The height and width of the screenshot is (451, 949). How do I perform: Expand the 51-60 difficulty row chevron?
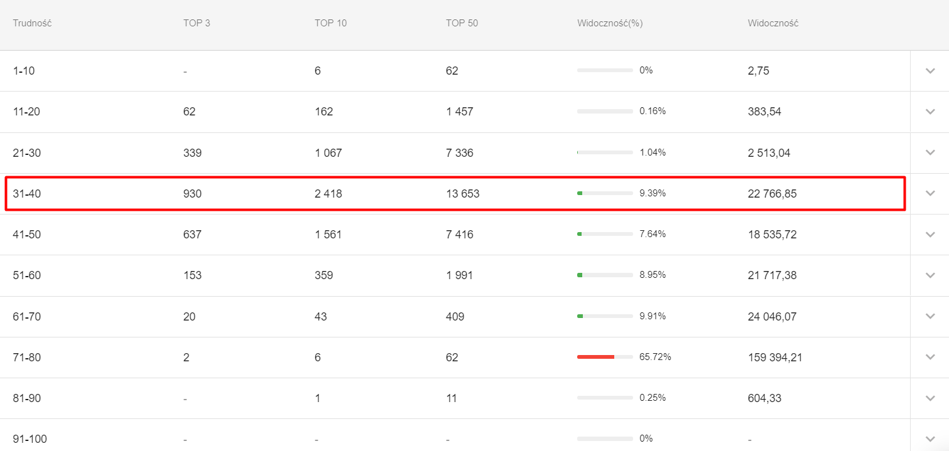[930, 275]
